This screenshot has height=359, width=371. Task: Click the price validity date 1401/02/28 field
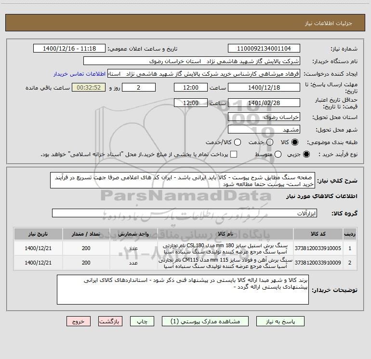(x=264, y=103)
